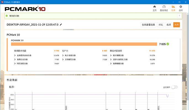Click the 16 290 rendering value
This screenshot has height=110, width=189.
152,59
